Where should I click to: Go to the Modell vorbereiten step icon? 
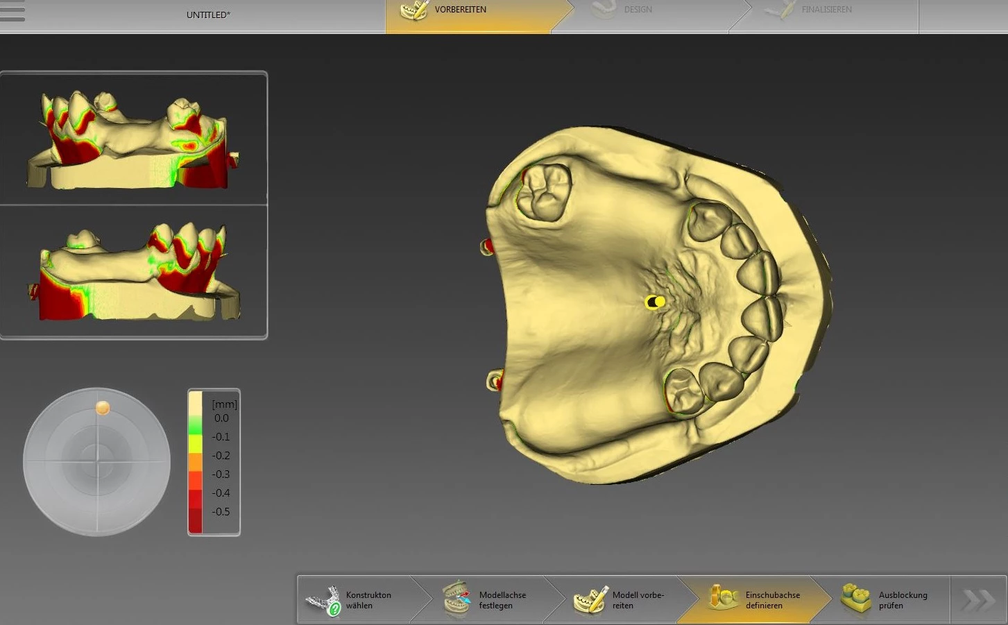(x=590, y=599)
